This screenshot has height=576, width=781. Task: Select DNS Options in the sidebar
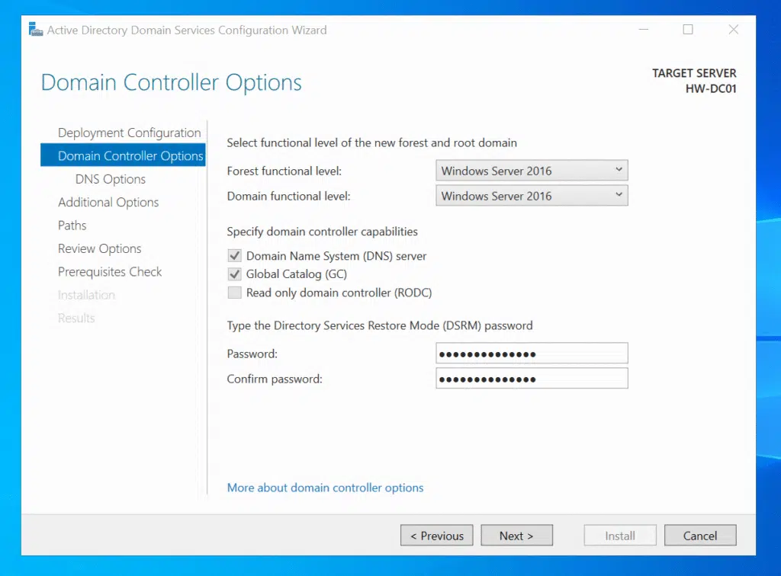[110, 179]
